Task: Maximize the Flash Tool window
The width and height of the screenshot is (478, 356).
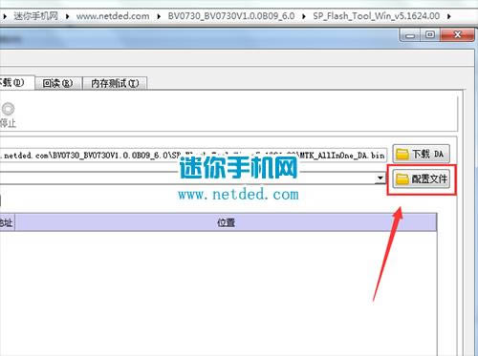Action: [430, 35]
